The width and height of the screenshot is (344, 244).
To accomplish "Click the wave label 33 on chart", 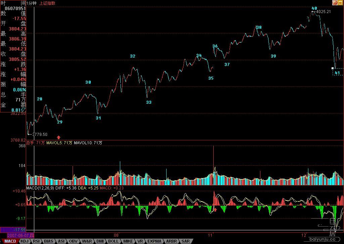I will point(149,102).
